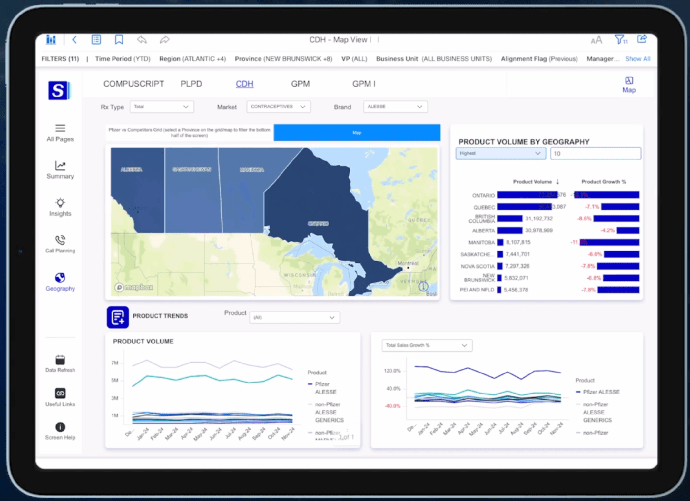Click ONTARIO row in volume table
This screenshot has width=690, height=501.
click(550, 195)
